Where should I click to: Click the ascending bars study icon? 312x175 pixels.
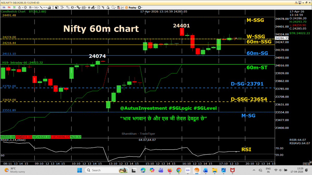point(49,8)
